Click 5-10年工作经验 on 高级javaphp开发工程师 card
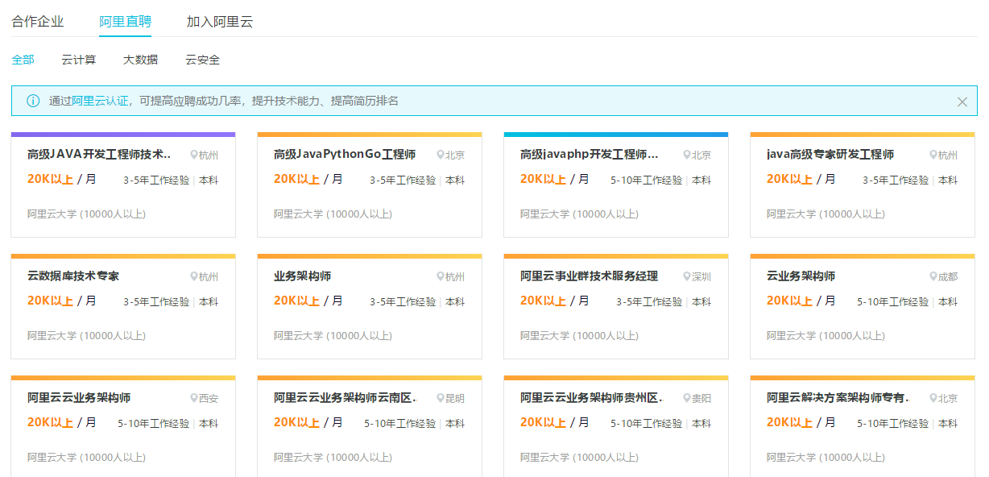This screenshot has height=477, width=989. 647,180
